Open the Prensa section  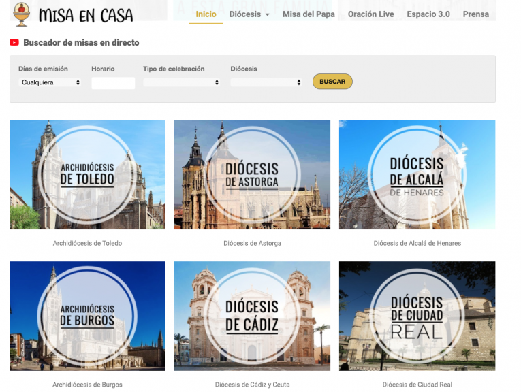pos(476,14)
